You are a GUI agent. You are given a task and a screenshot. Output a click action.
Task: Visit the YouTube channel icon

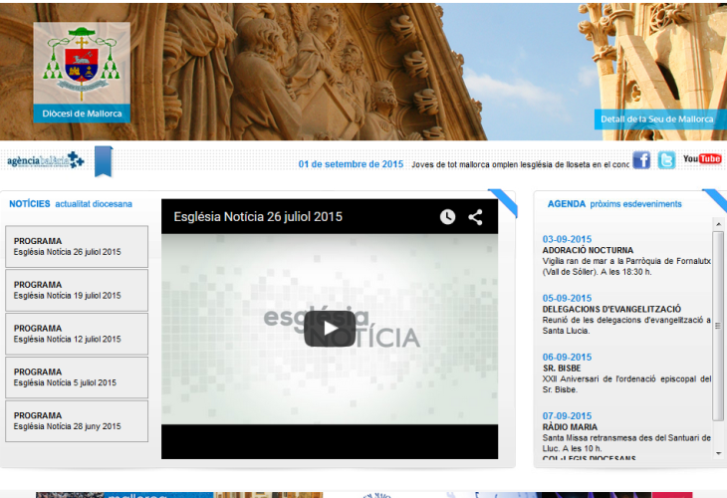(x=702, y=159)
